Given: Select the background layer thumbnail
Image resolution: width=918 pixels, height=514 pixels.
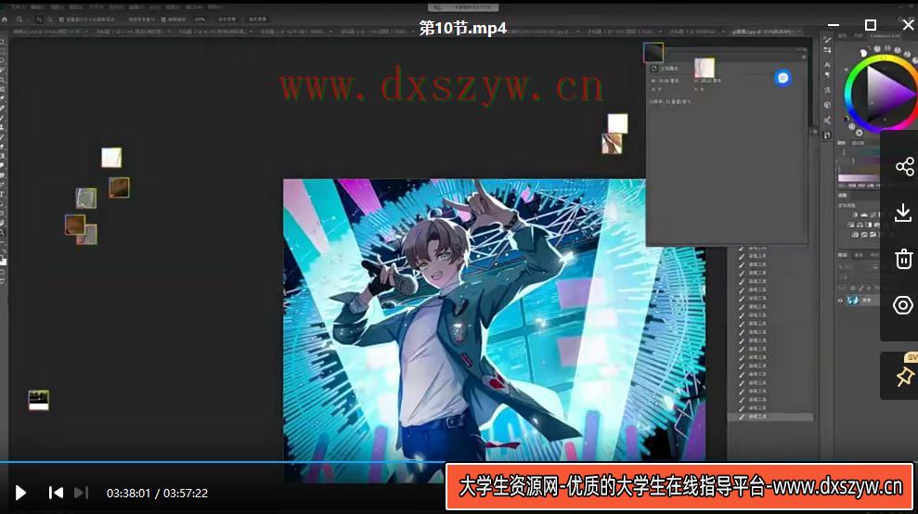Looking at the screenshot, I should 853,301.
